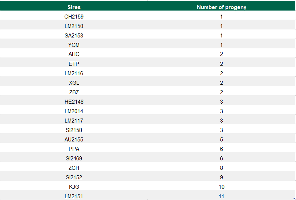Viewport: 296px width, 200px height.
Task: Click the LM2014 sire cell
Action: click(x=74, y=111)
